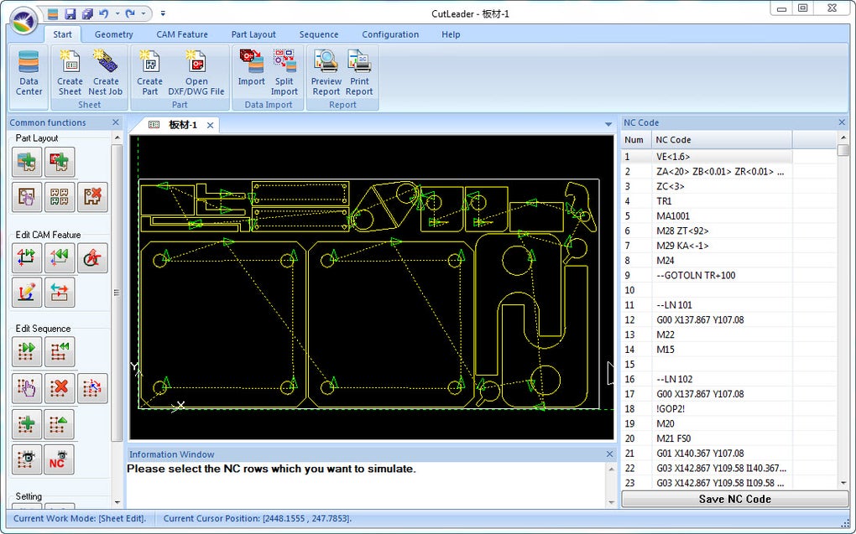Viewport: 856px width, 534px height.
Task: Click Save in quick access toolbar
Action: tap(70, 13)
